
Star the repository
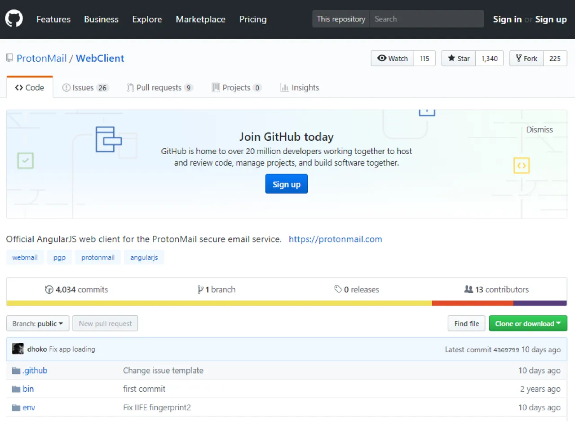pos(459,58)
